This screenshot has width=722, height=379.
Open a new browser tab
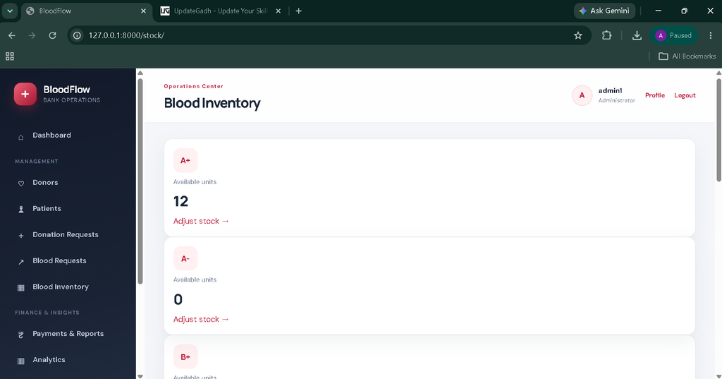(298, 11)
